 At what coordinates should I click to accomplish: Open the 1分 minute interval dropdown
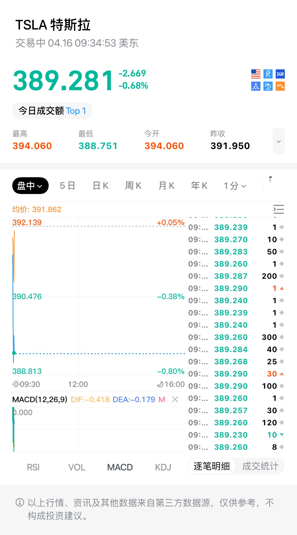235,186
